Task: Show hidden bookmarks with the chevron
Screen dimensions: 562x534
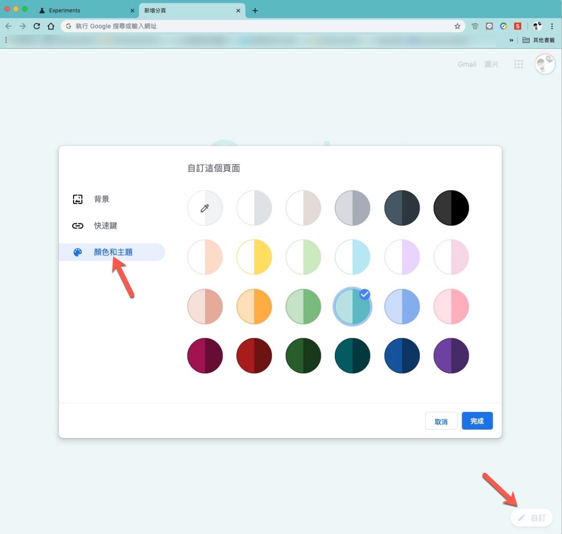Action: coord(511,40)
